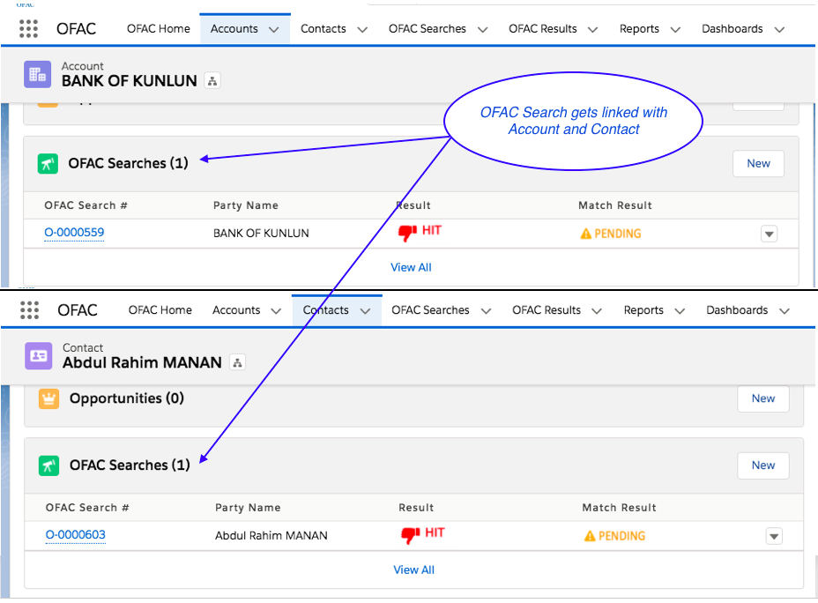Click New button next to Opportunities
The height and width of the screenshot is (603, 818).
(x=762, y=398)
